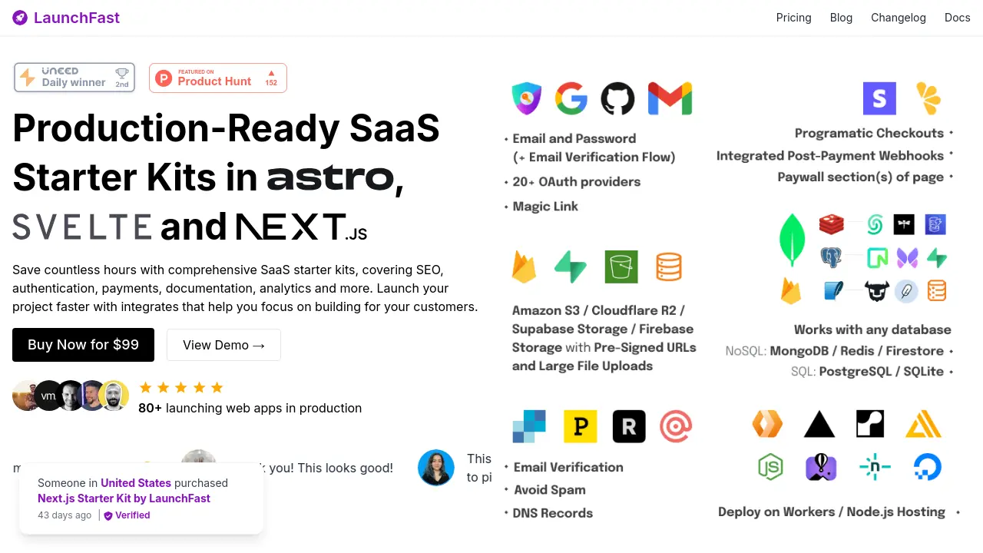This screenshot has width=983, height=553.
Task: Open the Product Hunt featured badge
Action: (x=218, y=78)
